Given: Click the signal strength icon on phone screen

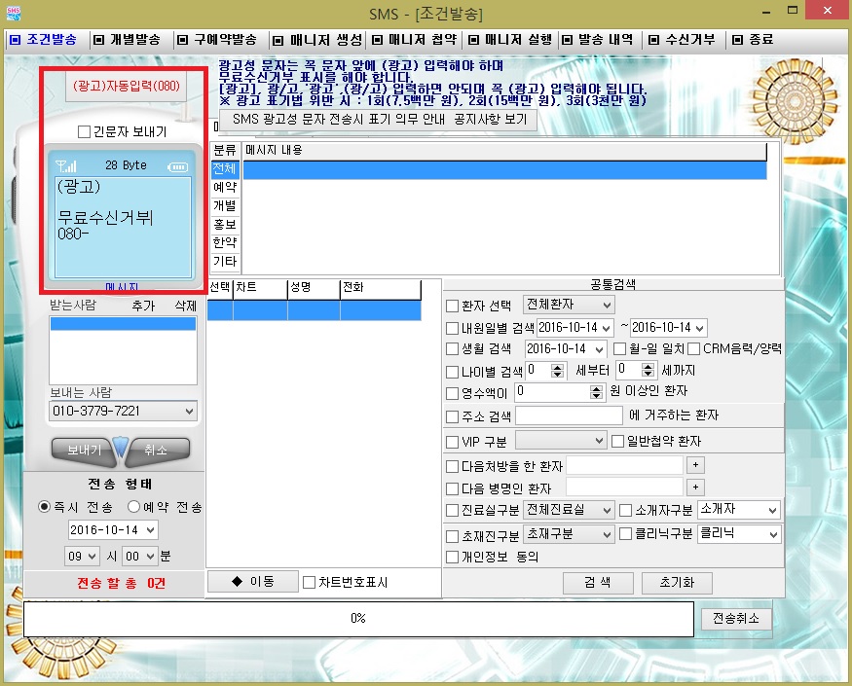Looking at the screenshot, I should click(65, 166).
